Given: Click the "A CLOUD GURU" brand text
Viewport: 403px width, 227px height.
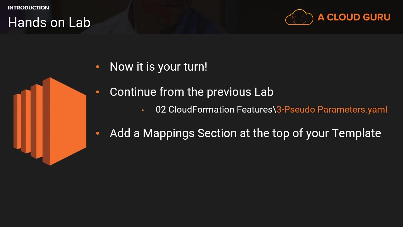Looking at the screenshot, I should 354,17.
